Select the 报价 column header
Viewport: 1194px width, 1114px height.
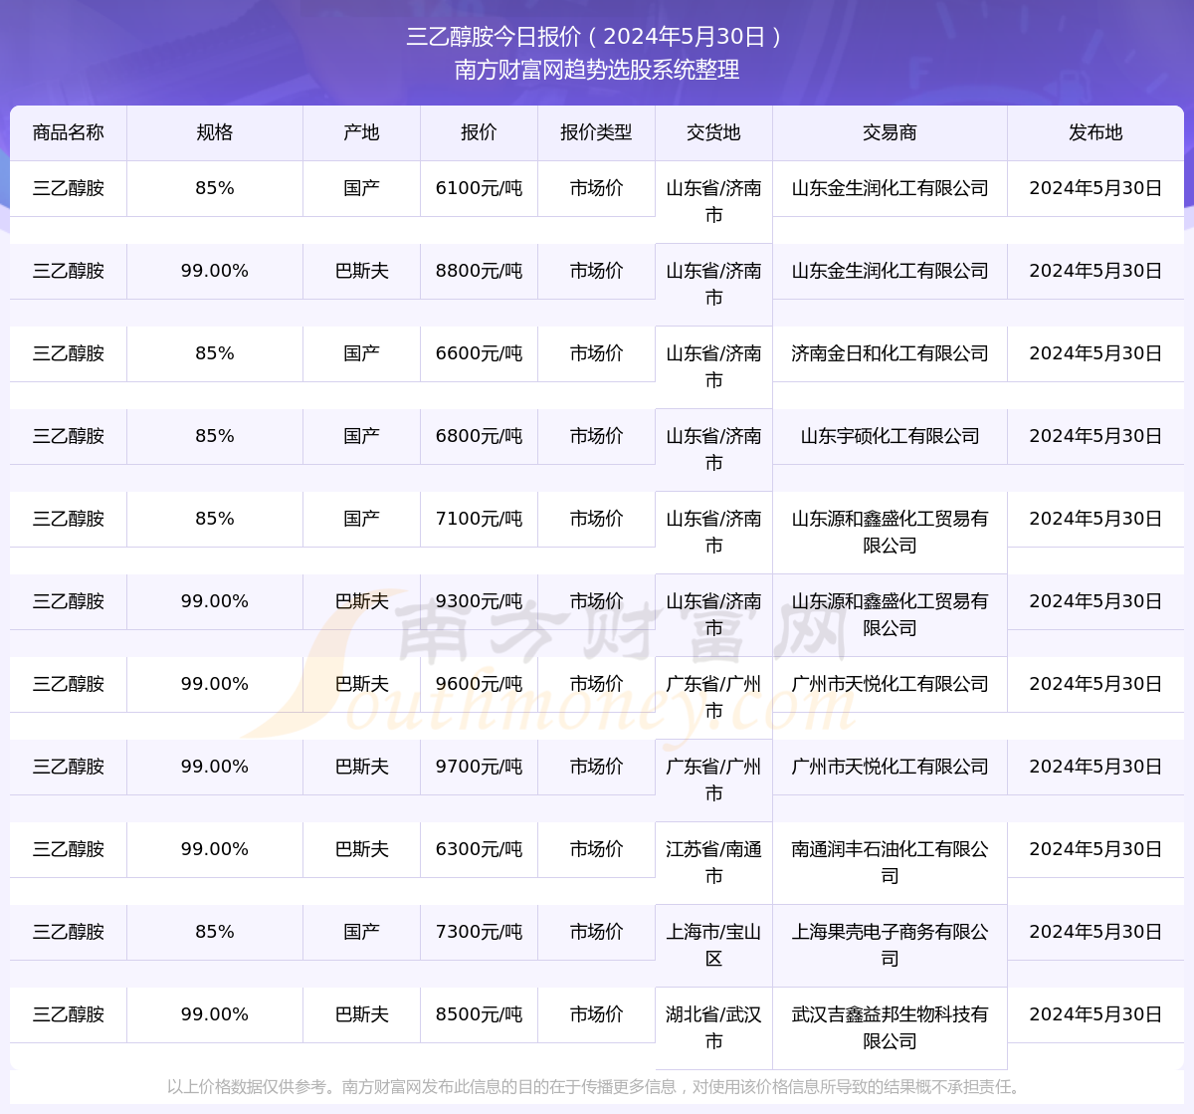(x=479, y=132)
